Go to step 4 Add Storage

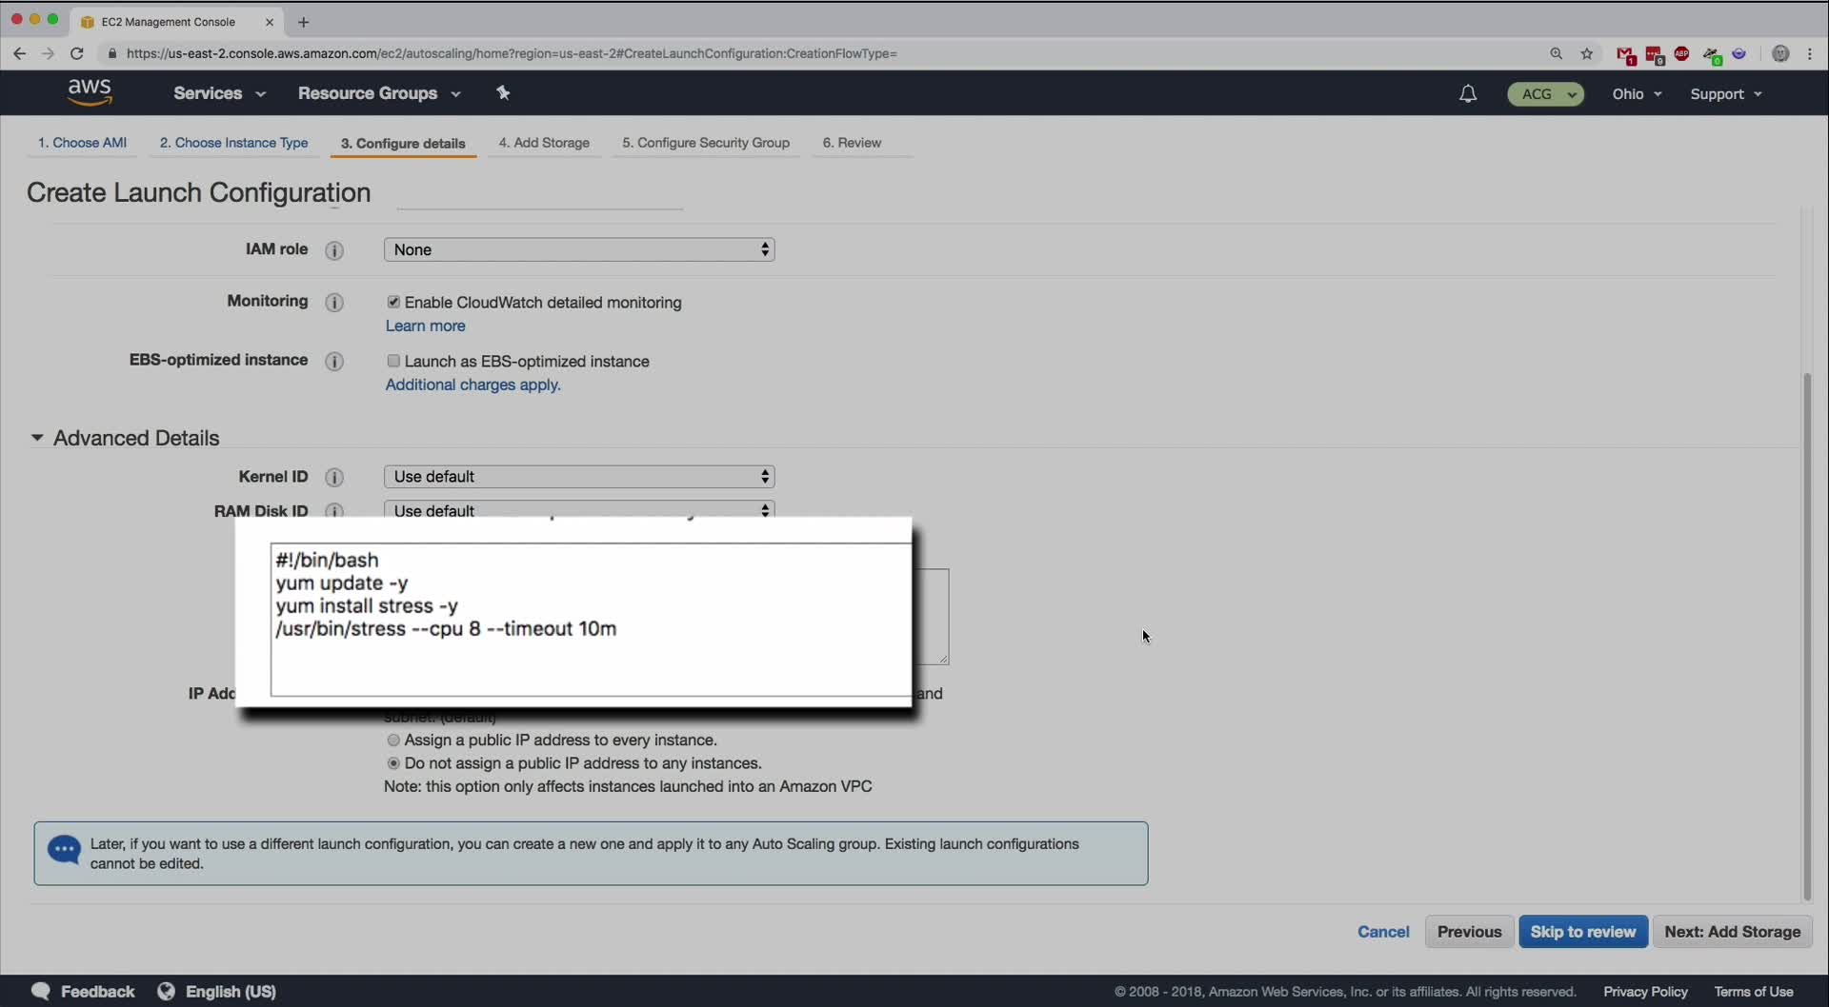[x=544, y=143]
